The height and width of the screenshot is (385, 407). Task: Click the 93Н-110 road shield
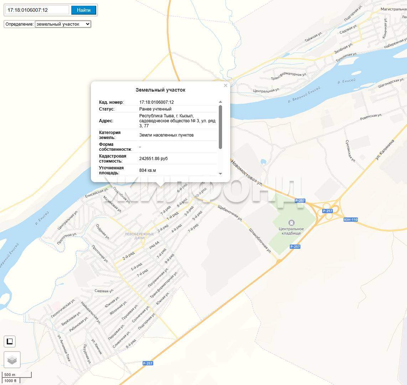(350, 220)
